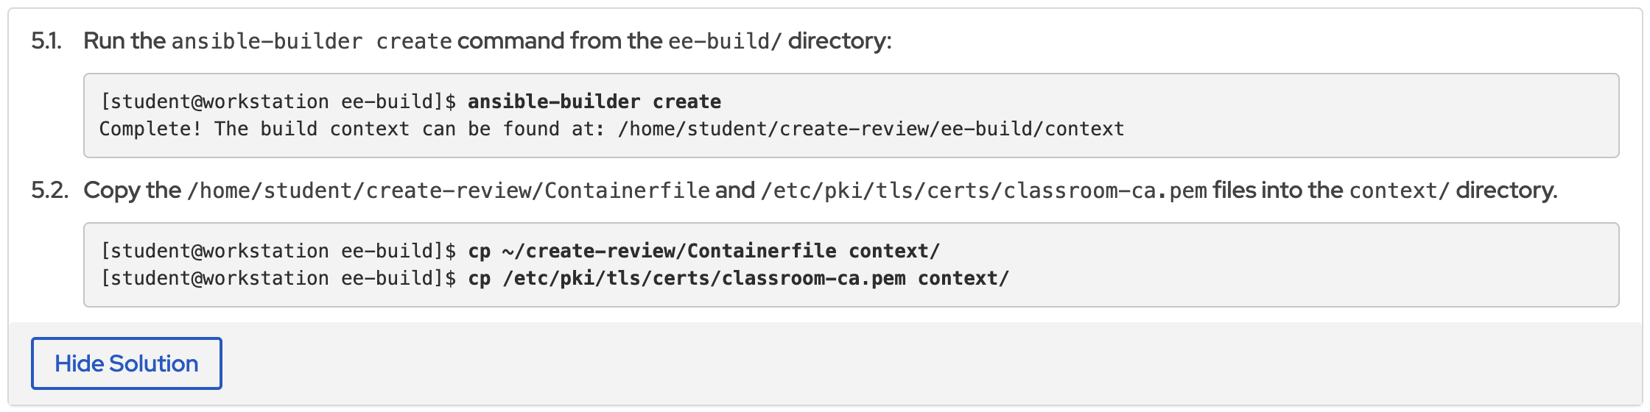Click the /home/student/create-review/ee-build/context output path
The height and width of the screenshot is (412, 1650).
pos(871,129)
